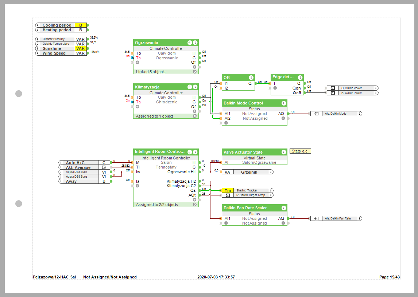Image resolution: width=418 pixels, height=297 pixels.
Task: Click 39,3% humidity value
Action: click(94, 37)
